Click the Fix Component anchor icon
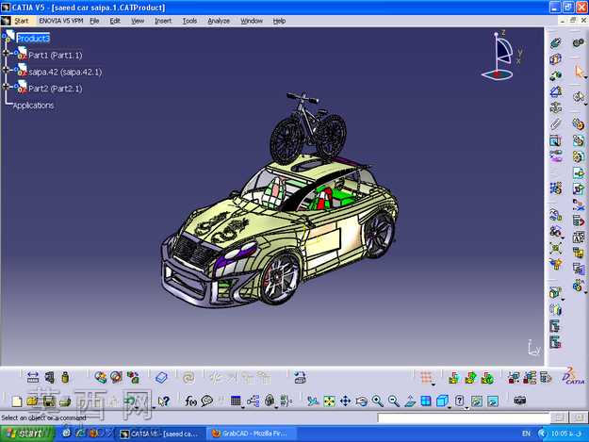This screenshot has height=442, width=589. (556, 108)
